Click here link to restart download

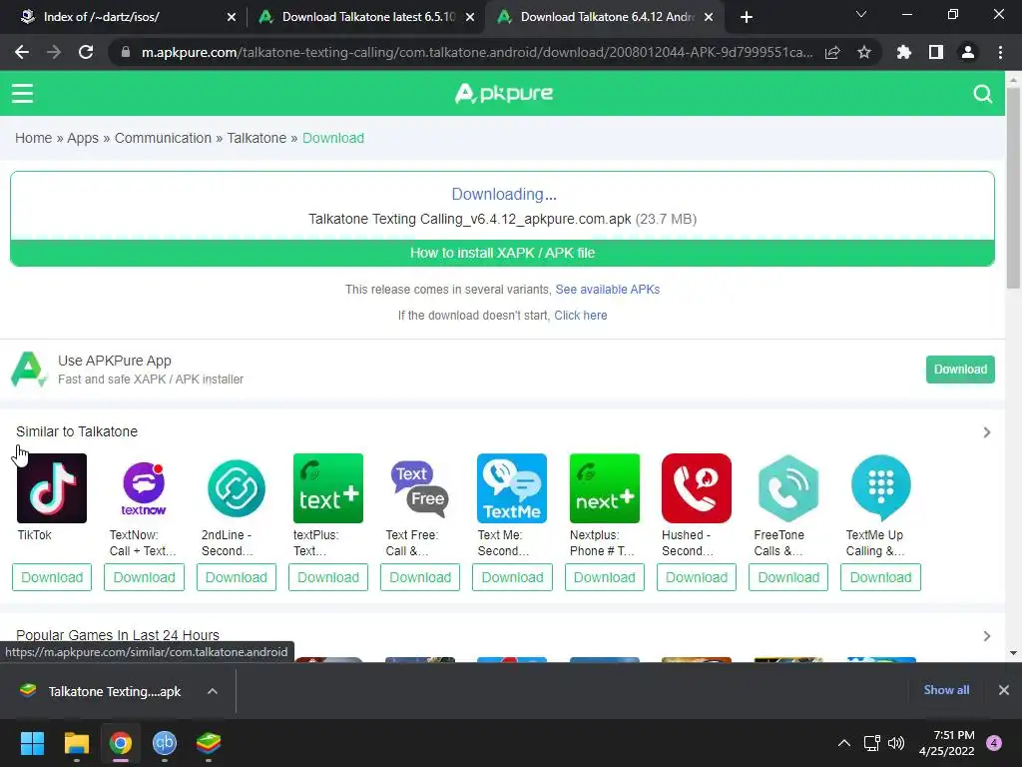click(581, 316)
